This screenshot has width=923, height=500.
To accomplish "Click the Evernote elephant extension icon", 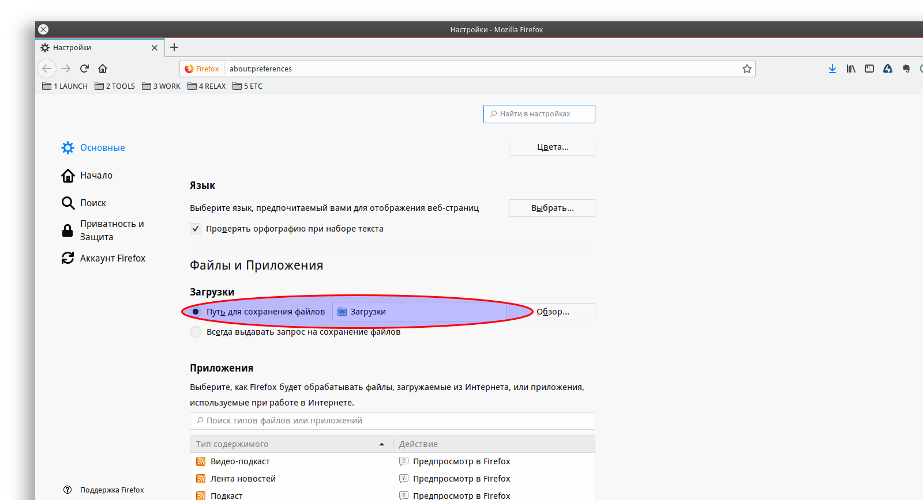I will click(x=906, y=69).
